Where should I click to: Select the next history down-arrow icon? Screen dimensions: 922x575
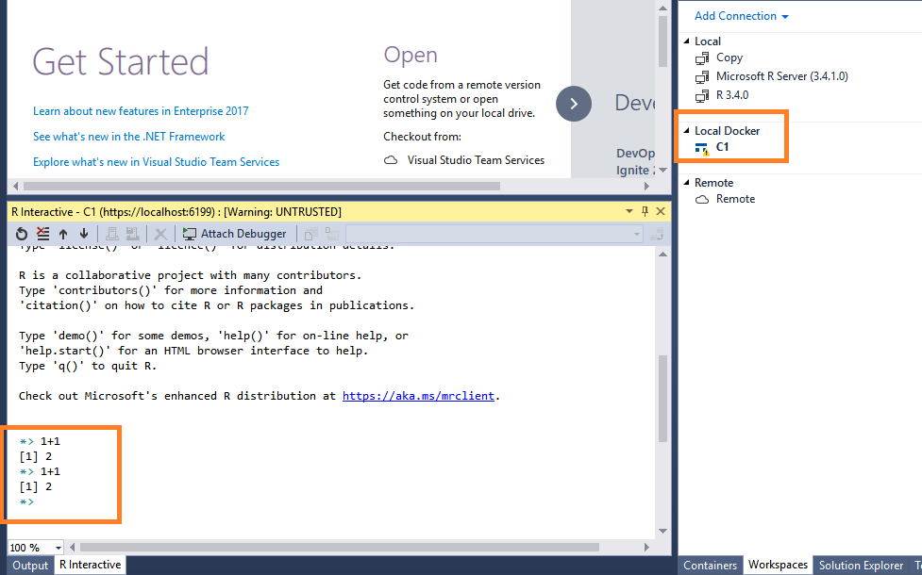[x=84, y=233]
